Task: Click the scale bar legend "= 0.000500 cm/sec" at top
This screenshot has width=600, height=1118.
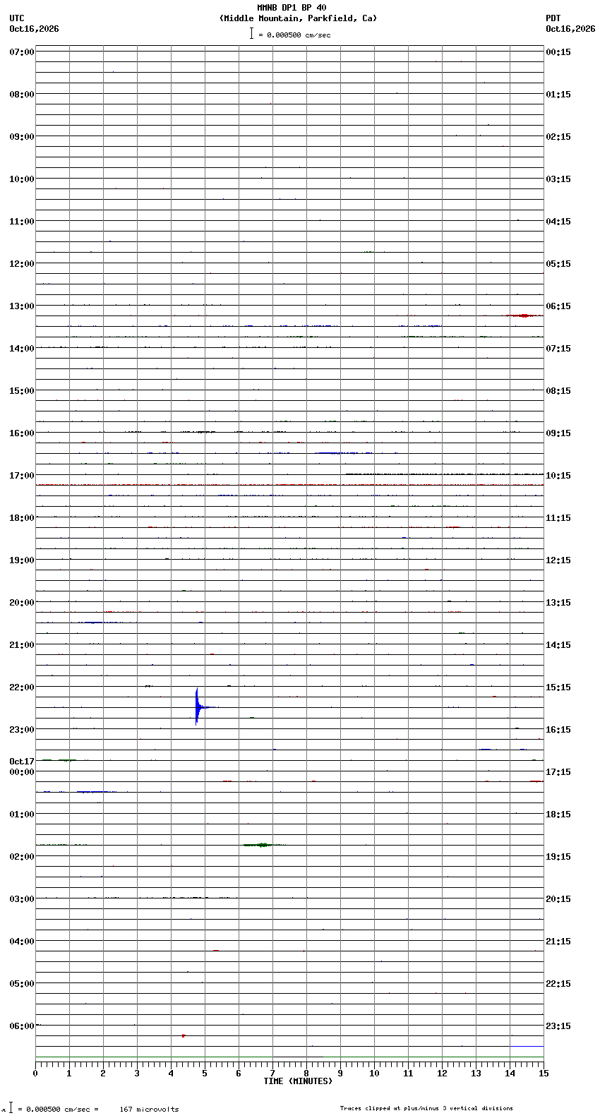Action: [x=290, y=34]
